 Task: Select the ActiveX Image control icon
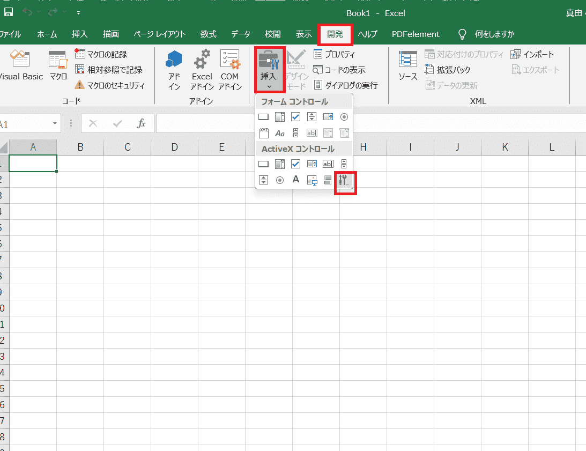click(x=312, y=180)
